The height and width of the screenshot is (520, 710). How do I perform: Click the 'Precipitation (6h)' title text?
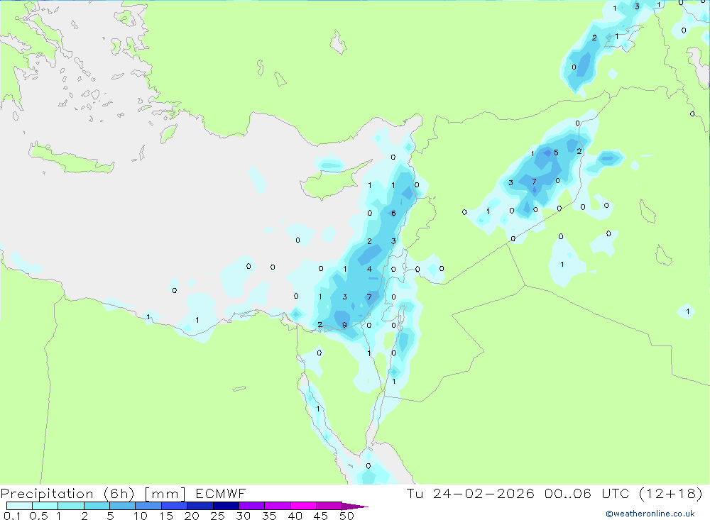67,494
